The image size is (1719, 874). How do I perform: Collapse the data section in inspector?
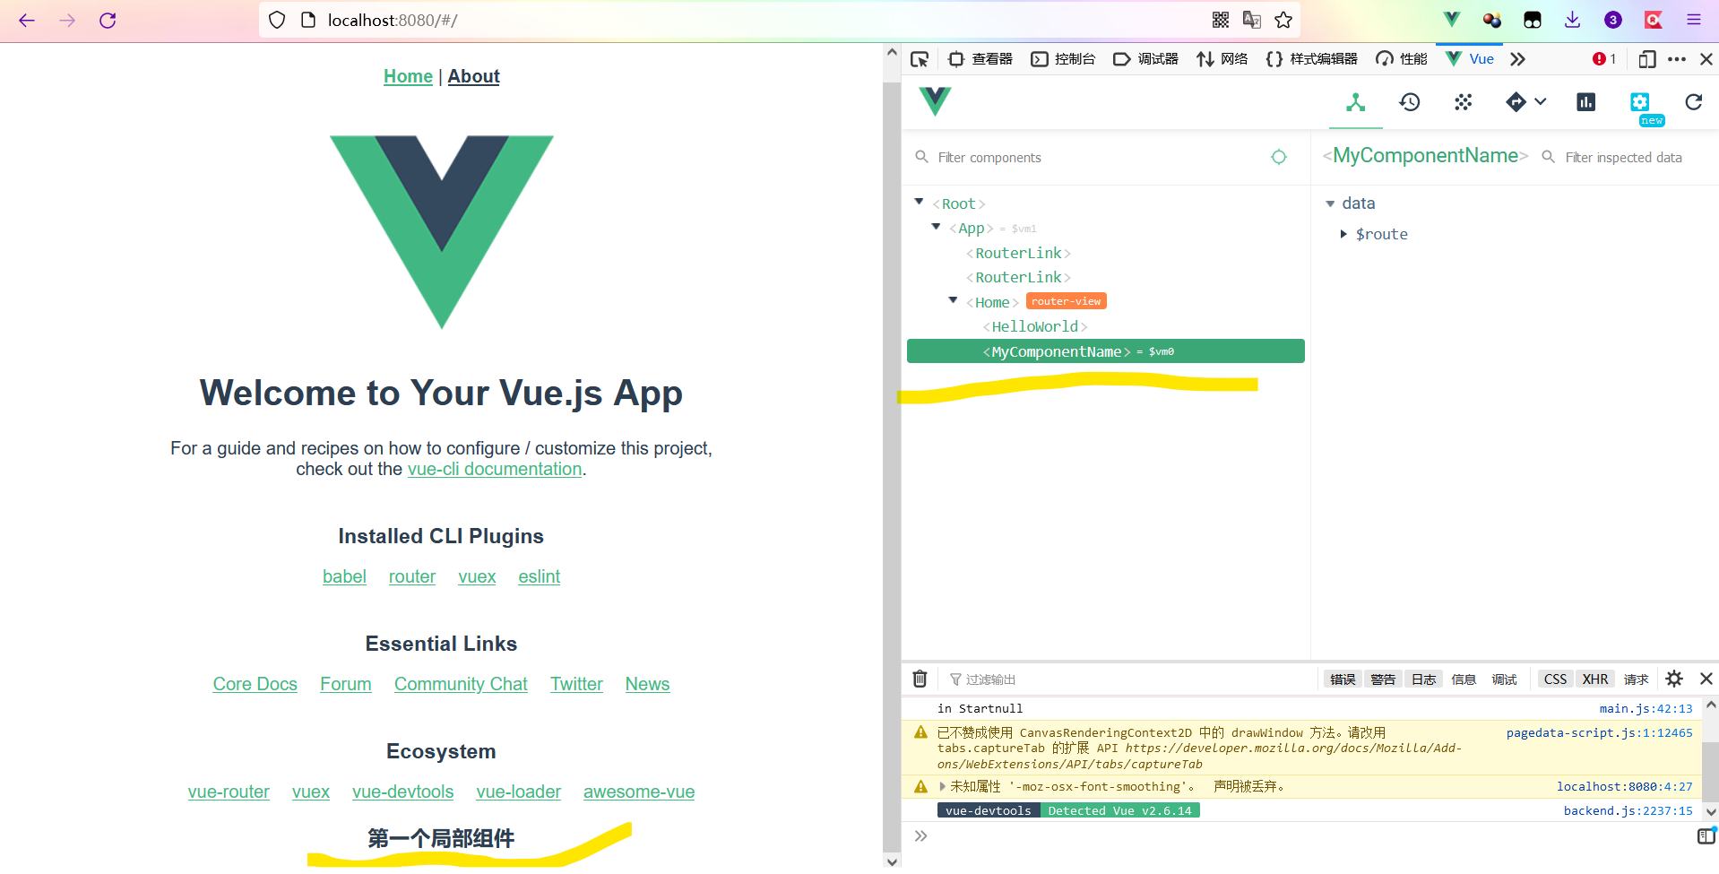1330,204
